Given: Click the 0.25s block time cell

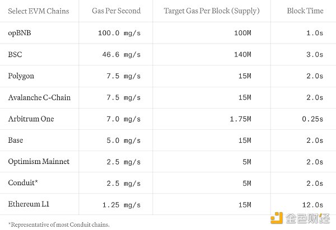Looking at the screenshot, I should (312, 119).
